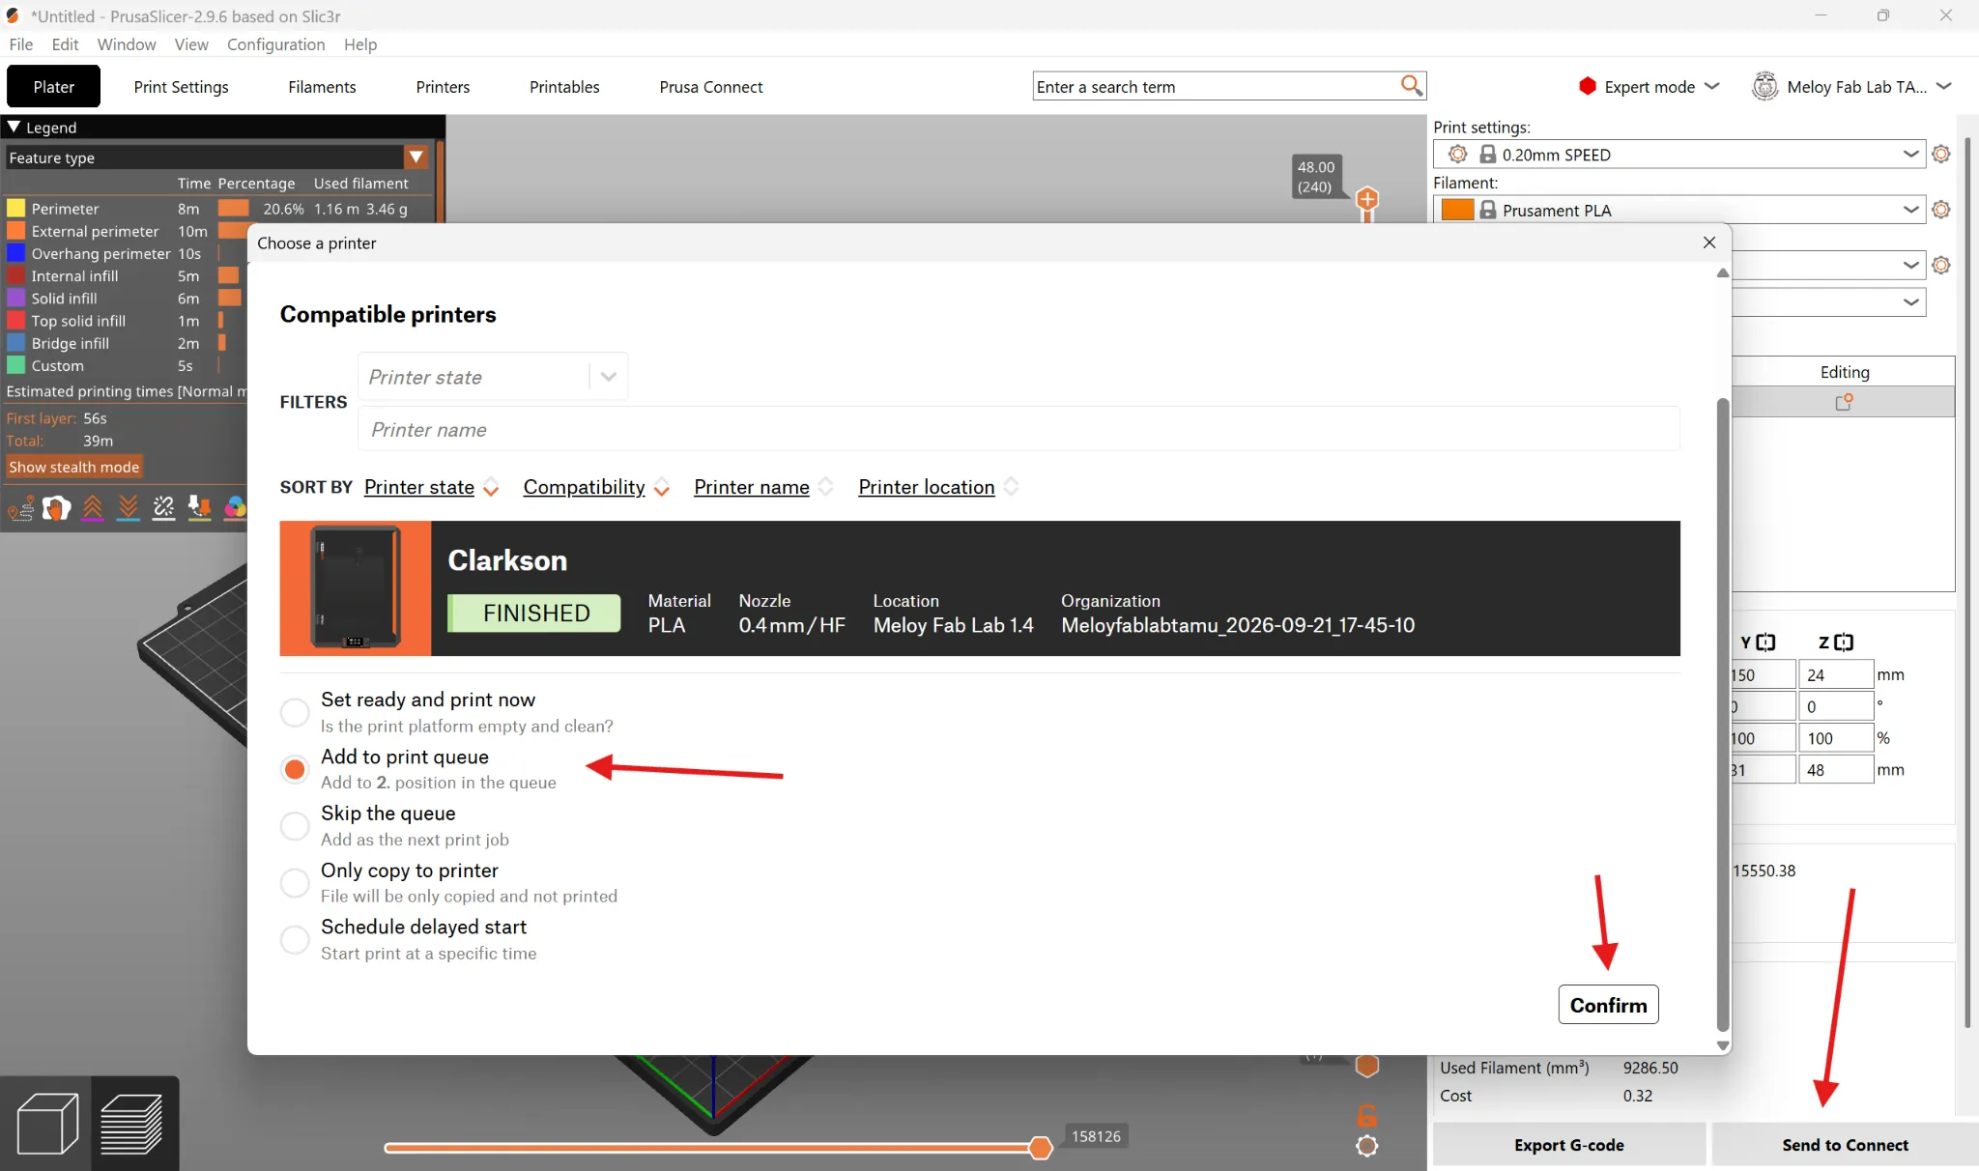Click Export G-code button
This screenshot has height=1171, width=1979.
(1569, 1145)
